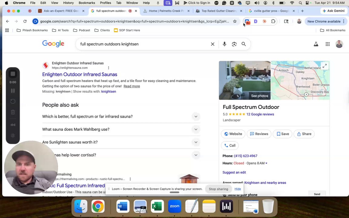Viewport: 349px width, 218px height.
Task: Open the Enlighten Outdoor Infrared Saunas result
Action: click(x=80, y=74)
